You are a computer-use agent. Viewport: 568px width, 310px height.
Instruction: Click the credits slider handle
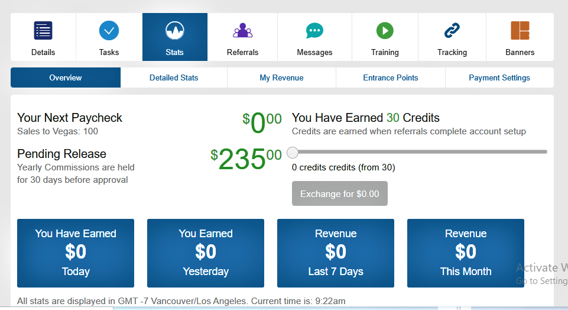293,153
